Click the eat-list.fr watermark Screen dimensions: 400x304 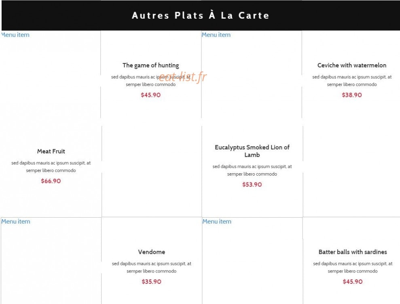click(x=183, y=77)
